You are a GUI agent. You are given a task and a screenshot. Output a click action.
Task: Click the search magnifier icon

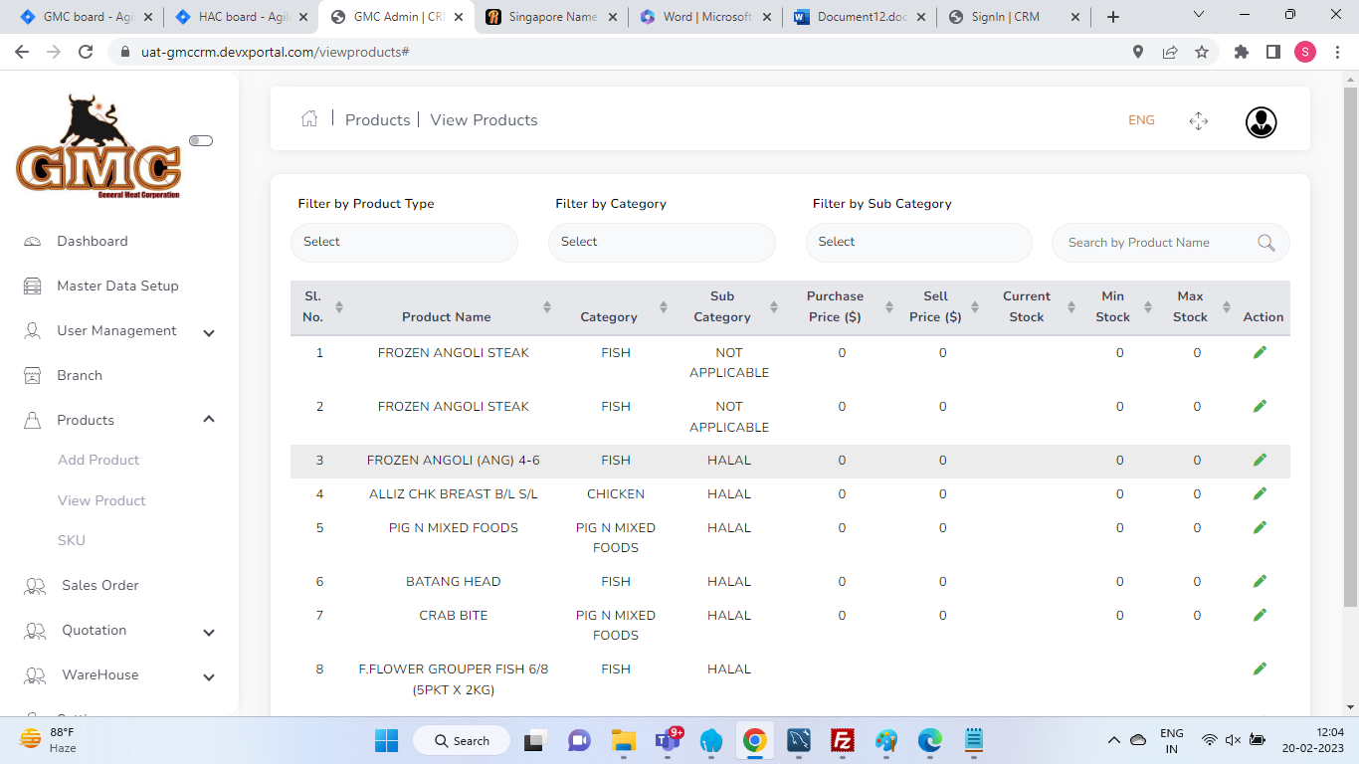[x=1265, y=243]
